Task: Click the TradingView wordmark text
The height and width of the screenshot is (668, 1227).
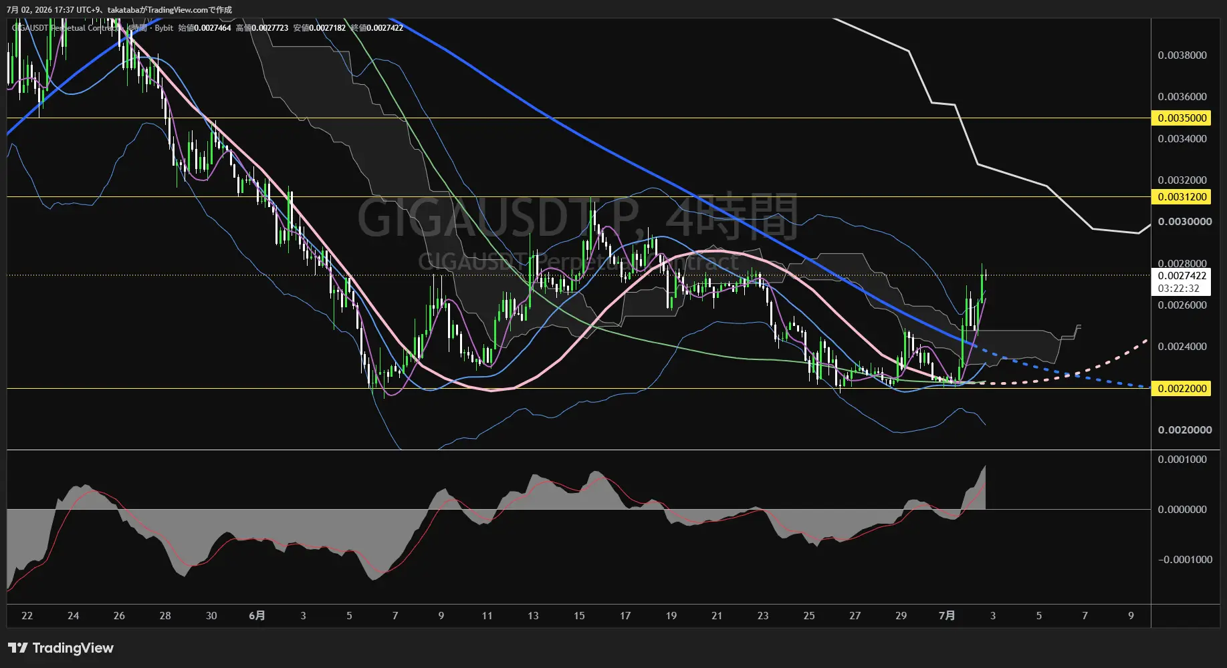Action: 73,648
